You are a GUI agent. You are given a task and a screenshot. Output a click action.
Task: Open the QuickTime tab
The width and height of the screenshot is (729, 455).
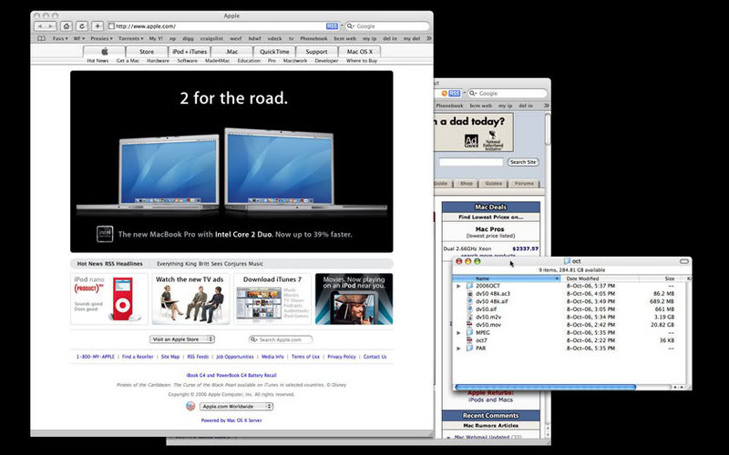[x=274, y=51]
